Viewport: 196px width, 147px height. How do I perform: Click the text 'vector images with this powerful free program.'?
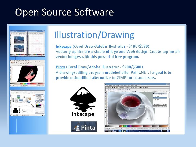(97, 57)
